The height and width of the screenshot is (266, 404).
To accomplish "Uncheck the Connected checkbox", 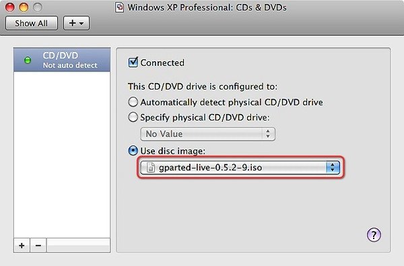I will click(133, 63).
